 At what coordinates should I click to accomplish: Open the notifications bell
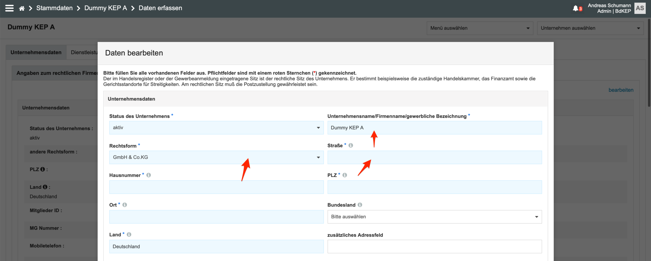(576, 8)
